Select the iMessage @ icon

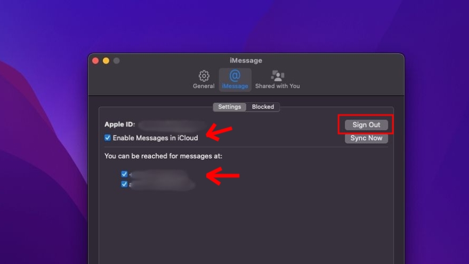click(x=235, y=76)
